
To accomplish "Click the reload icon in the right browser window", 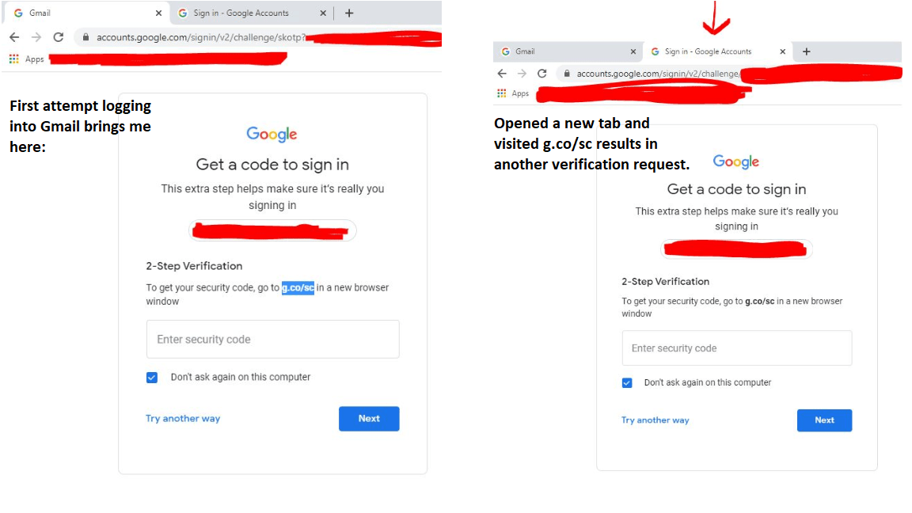I will [542, 73].
